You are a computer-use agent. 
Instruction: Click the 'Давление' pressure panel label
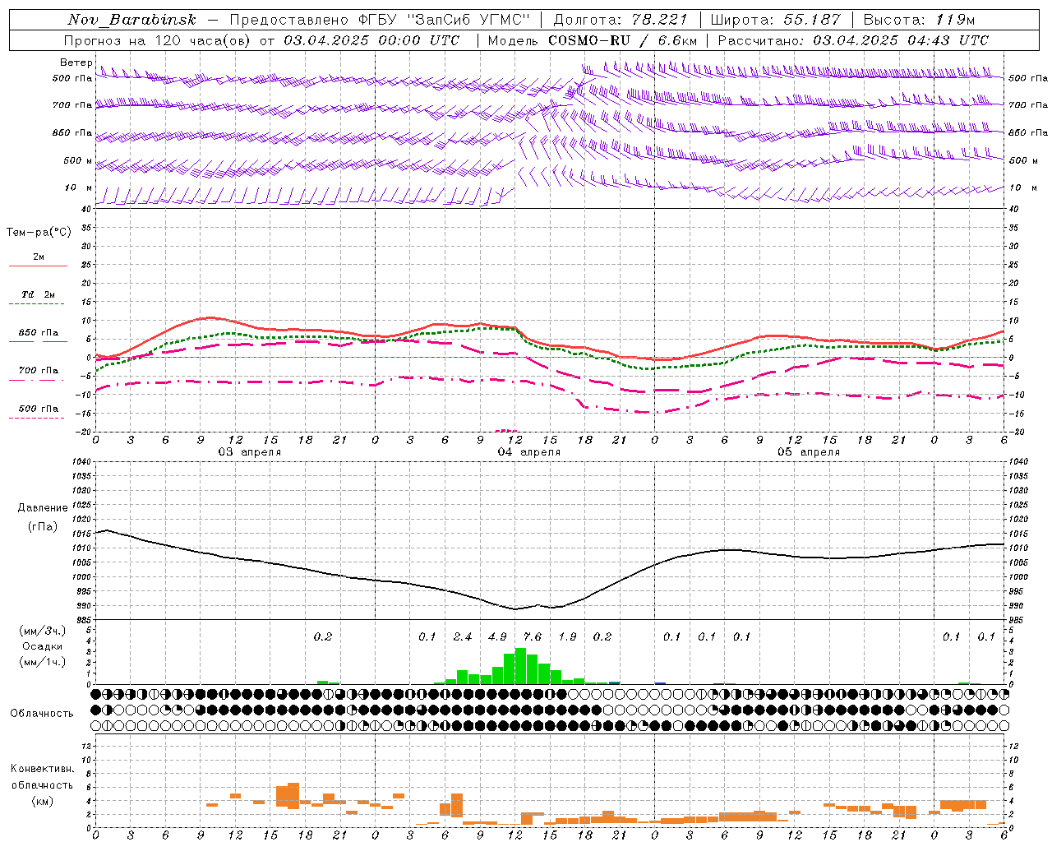tap(43, 508)
